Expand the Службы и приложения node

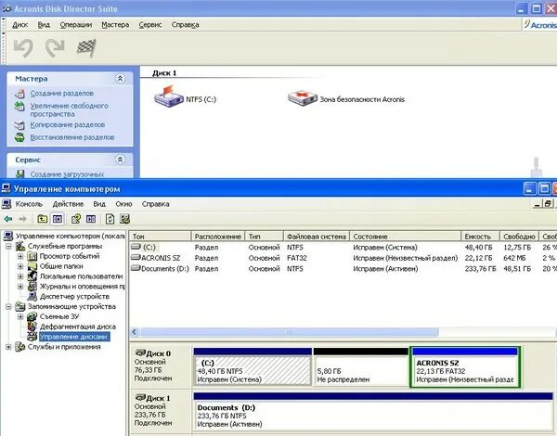(8, 347)
